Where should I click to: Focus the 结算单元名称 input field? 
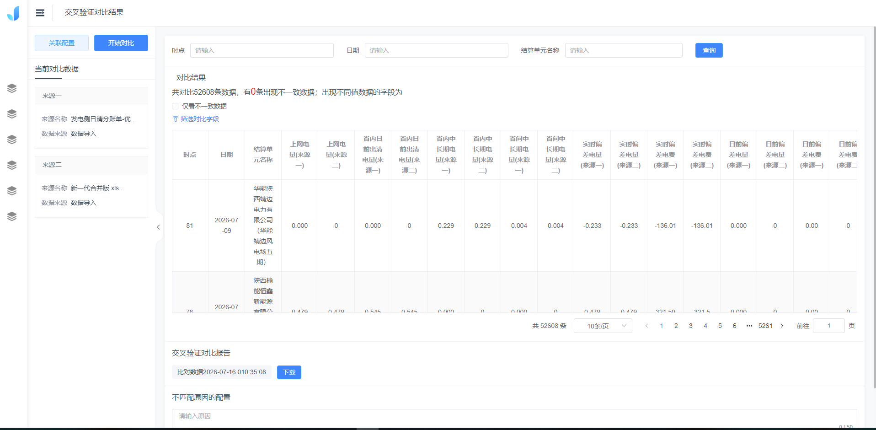[624, 50]
